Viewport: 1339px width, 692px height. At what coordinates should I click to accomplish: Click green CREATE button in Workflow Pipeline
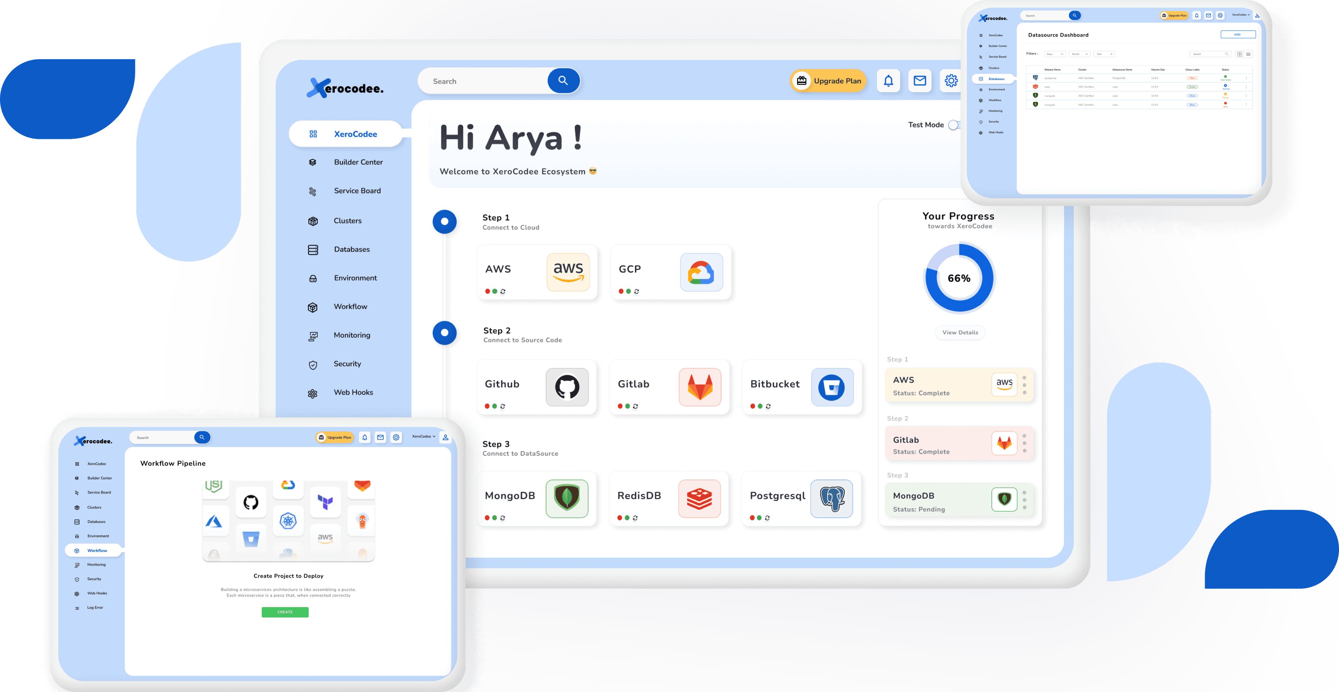285,612
